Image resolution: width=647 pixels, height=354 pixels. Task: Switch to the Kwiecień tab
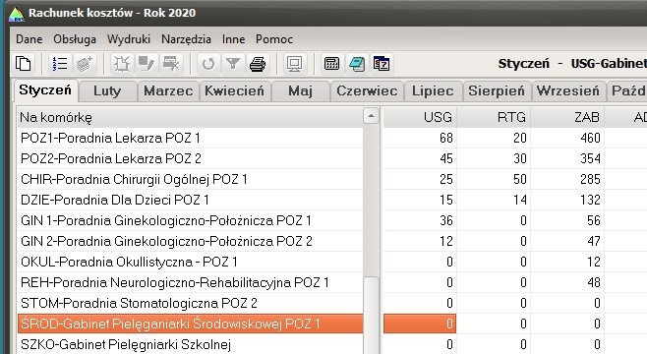click(234, 90)
